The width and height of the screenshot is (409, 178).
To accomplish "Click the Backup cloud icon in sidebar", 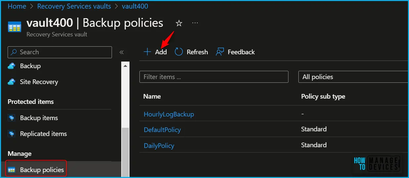I will 12,66.
